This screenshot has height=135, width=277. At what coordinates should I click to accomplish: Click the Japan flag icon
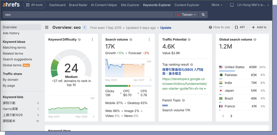[221, 91]
